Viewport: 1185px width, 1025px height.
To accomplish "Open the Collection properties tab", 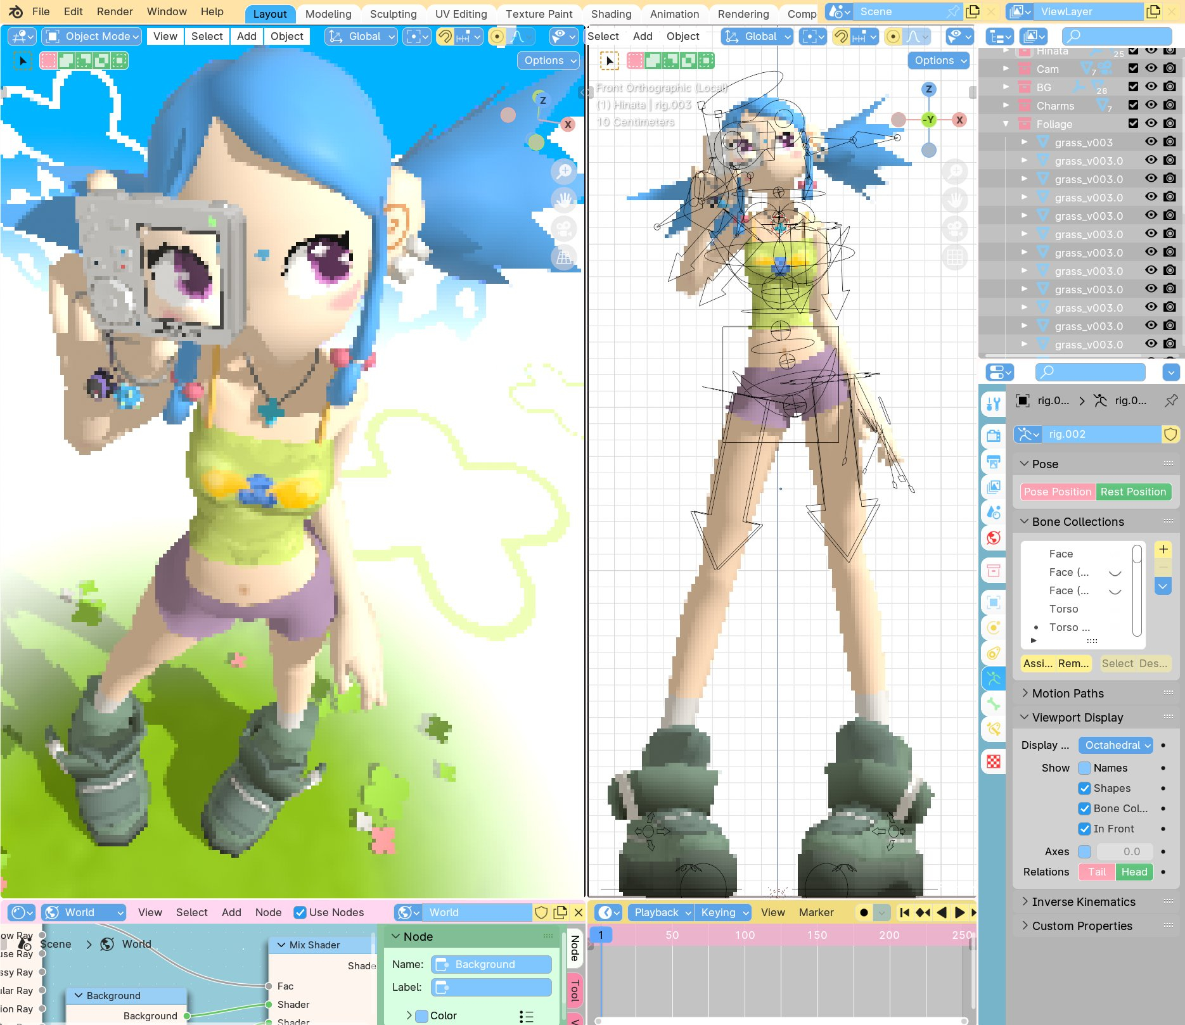I will tap(993, 570).
